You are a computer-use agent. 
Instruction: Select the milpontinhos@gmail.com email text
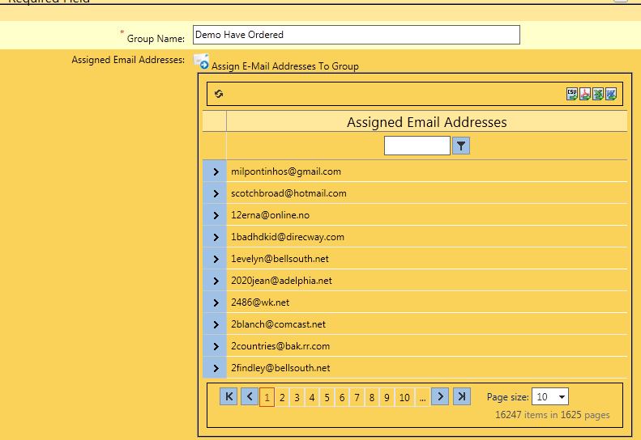[x=286, y=171]
